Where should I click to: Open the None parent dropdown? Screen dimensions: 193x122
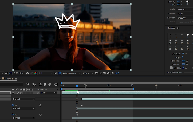pos(49,93)
